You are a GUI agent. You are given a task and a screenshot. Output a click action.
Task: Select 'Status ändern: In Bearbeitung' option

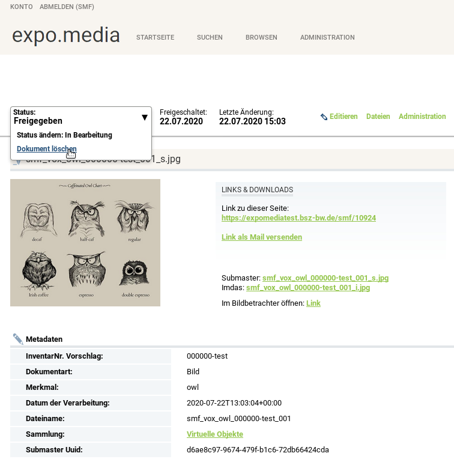tap(64, 135)
